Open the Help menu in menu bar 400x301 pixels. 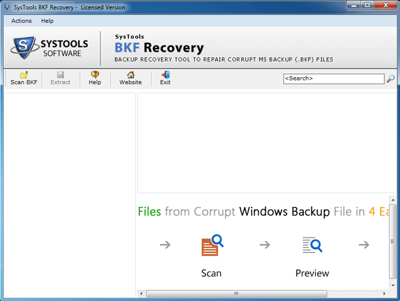[x=47, y=21]
